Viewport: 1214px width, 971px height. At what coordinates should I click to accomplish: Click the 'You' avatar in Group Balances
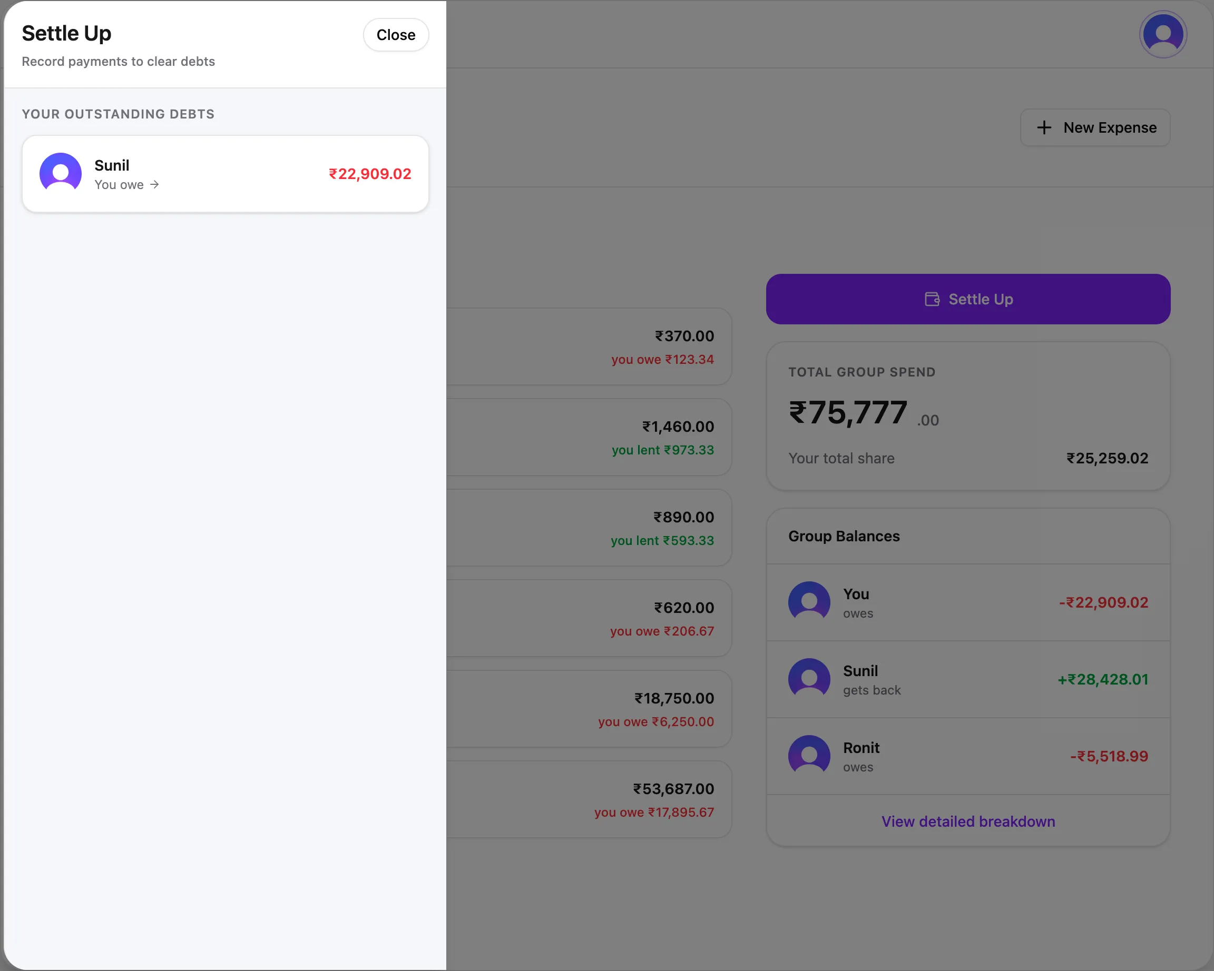pyautogui.click(x=809, y=601)
